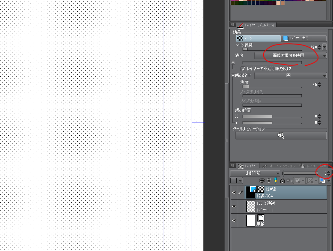This screenshot has width=333, height=251.
Task: Click the lock layer padlock icon
Action: pyautogui.click(x=282, y=181)
